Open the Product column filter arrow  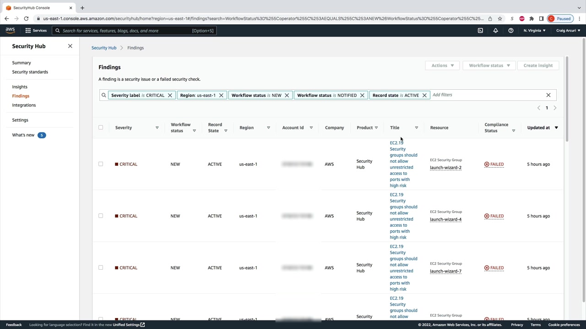(x=376, y=128)
